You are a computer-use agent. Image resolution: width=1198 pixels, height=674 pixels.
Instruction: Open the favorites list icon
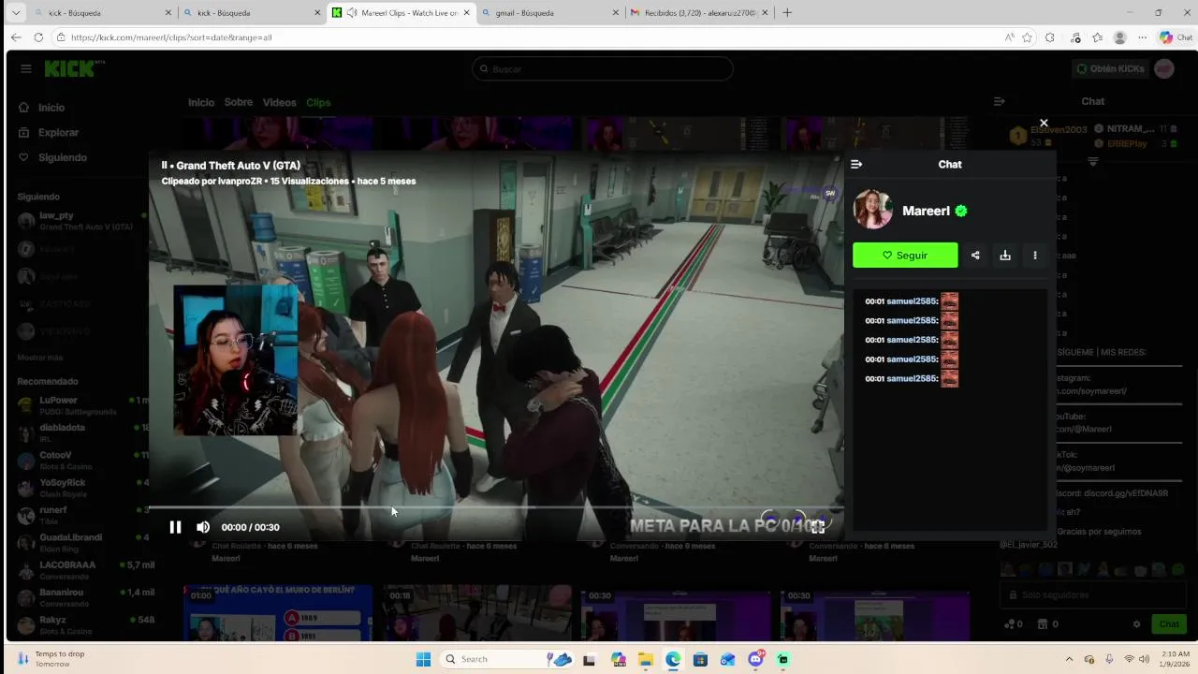point(1097,37)
